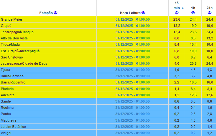Select the Tijuca station row
216x136 pixels.
click(x=108, y=70)
